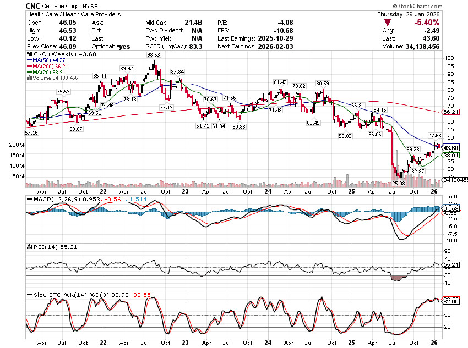
Task: Click the RSI(14) panel label
Action: tap(42, 247)
